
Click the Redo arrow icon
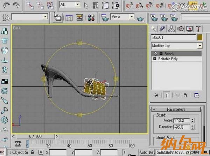pos(16,5)
